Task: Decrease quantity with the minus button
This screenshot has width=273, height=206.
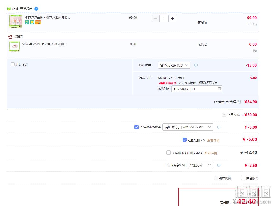Action: pyautogui.click(x=155, y=19)
